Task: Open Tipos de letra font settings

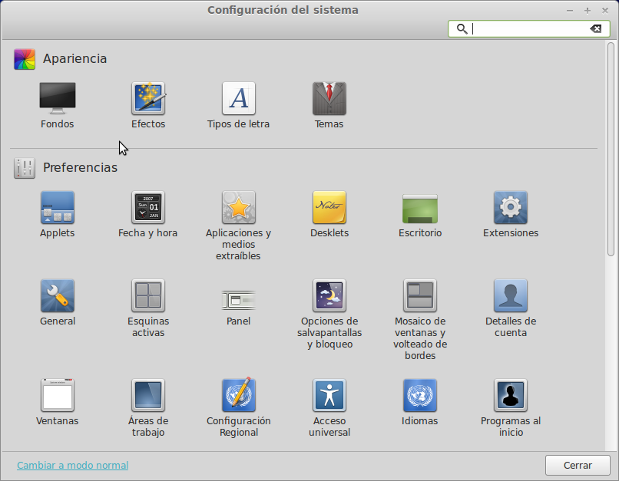Action: 238,99
